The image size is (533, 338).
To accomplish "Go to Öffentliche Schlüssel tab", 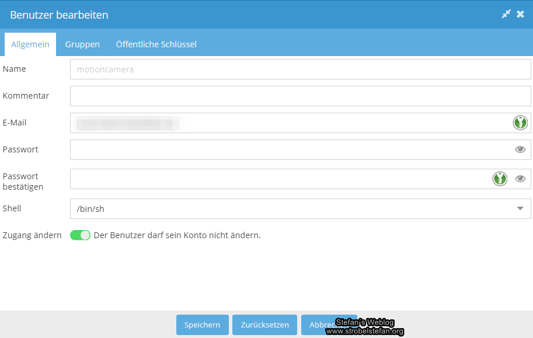I will click(156, 44).
